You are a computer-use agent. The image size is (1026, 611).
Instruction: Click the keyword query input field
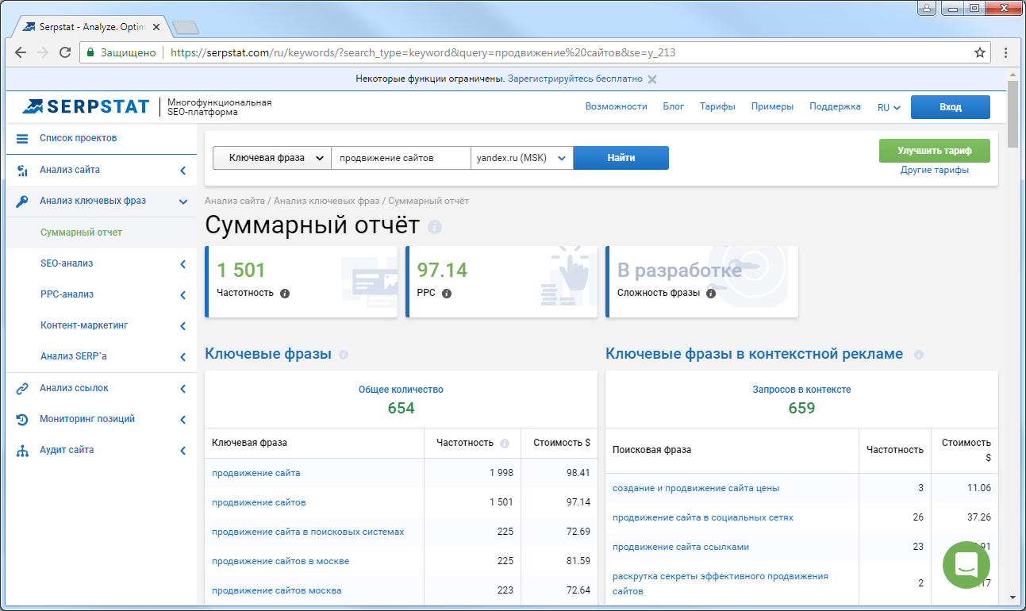click(x=400, y=158)
